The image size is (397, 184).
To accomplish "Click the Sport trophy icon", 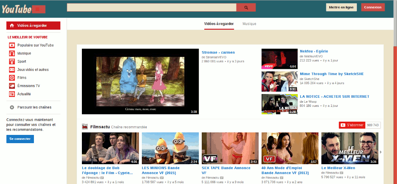I will tap(12, 61).
